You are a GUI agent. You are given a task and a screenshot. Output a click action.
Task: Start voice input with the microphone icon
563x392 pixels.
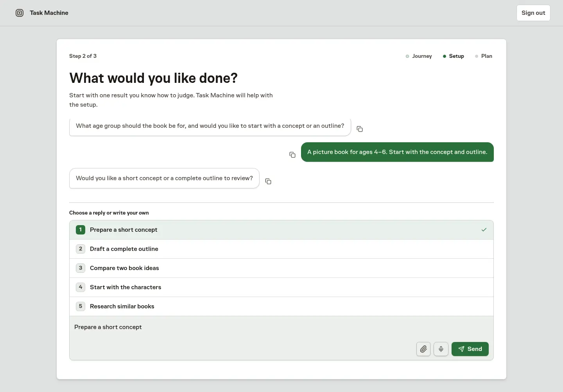coord(441,349)
